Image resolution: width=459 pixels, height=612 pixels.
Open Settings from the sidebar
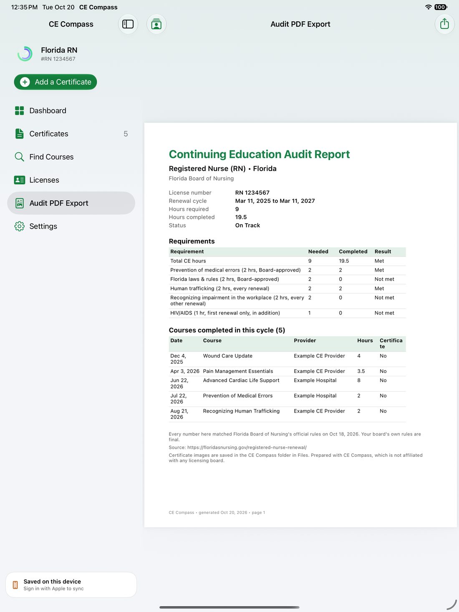click(x=71, y=226)
